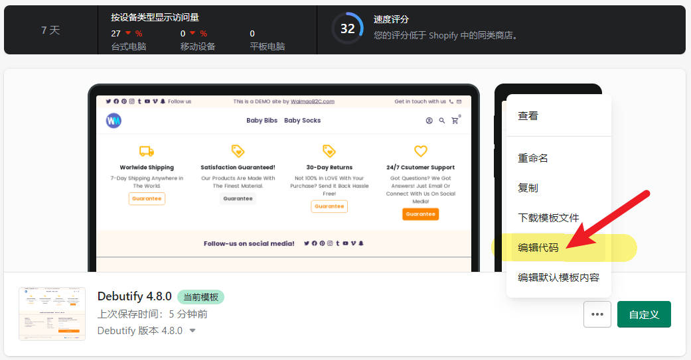Click orange Guarantee button under Csutomer Support

tap(421, 214)
